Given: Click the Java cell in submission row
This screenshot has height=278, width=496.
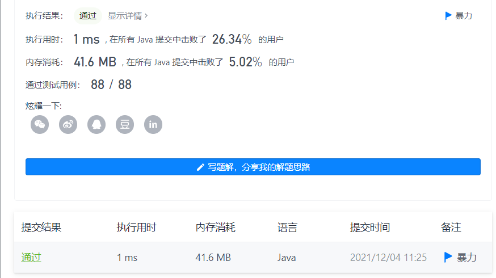Looking at the screenshot, I should point(287,258).
